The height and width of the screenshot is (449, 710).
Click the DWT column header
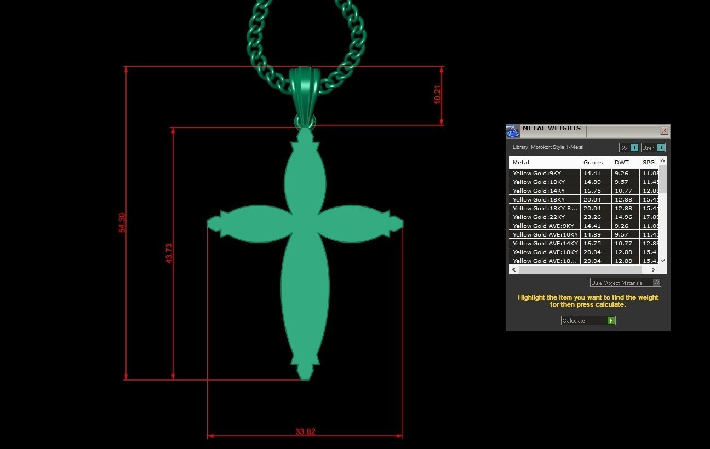(625, 162)
